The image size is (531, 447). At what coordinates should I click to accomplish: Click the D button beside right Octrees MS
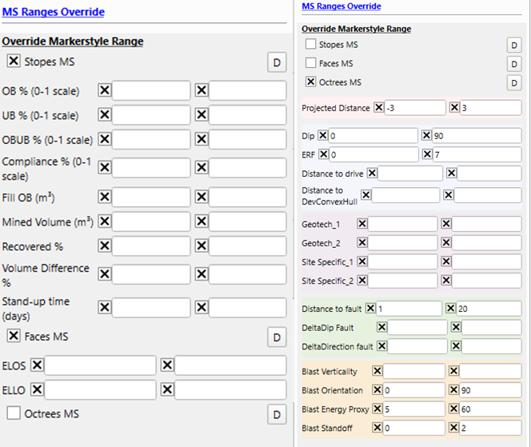pyautogui.click(x=514, y=82)
